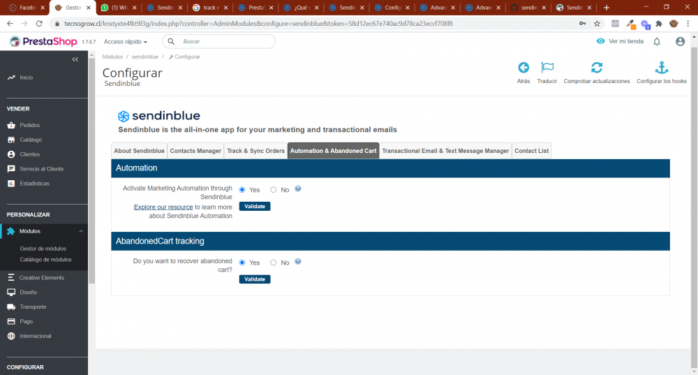Open the Traducir flag icon
Image resolution: width=698 pixels, height=375 pixels.
[547, 68]
